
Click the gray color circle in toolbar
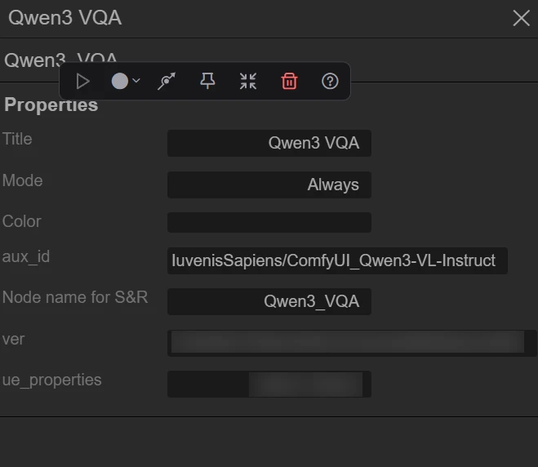120,82
